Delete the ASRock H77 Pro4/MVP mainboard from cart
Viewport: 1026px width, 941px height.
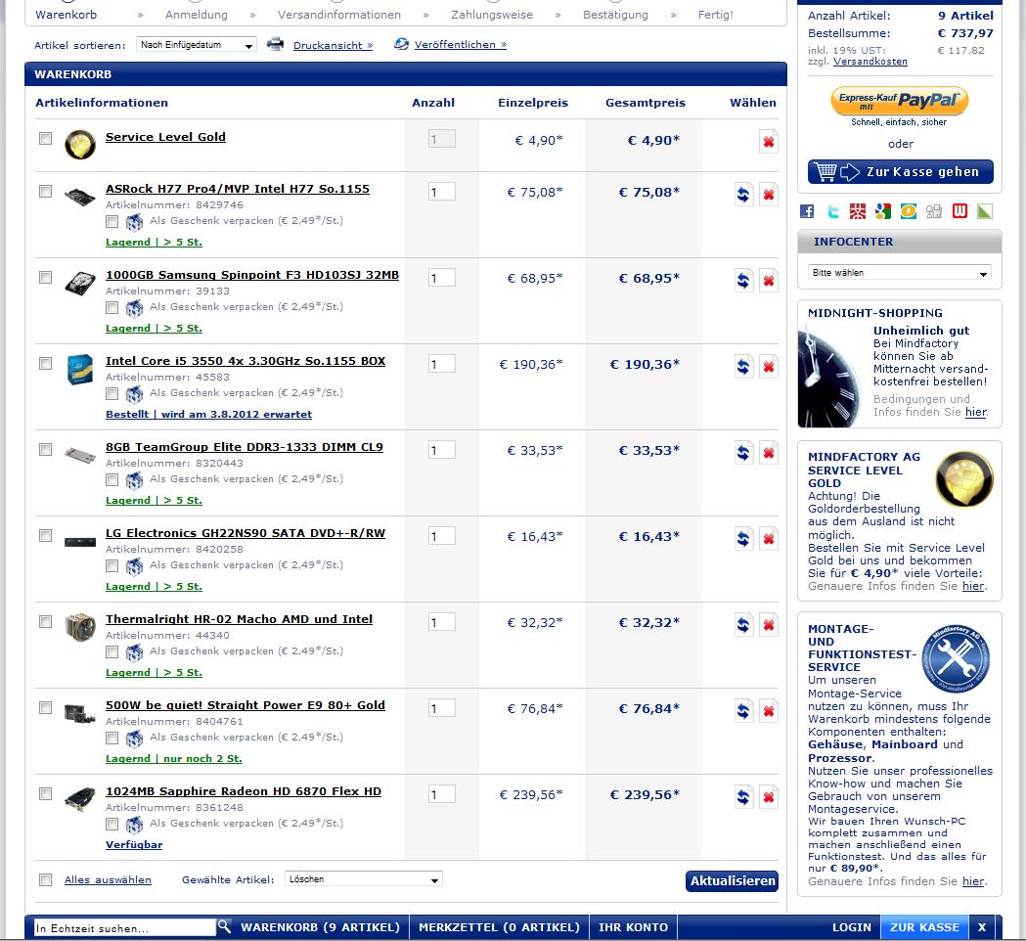point(768,195)
